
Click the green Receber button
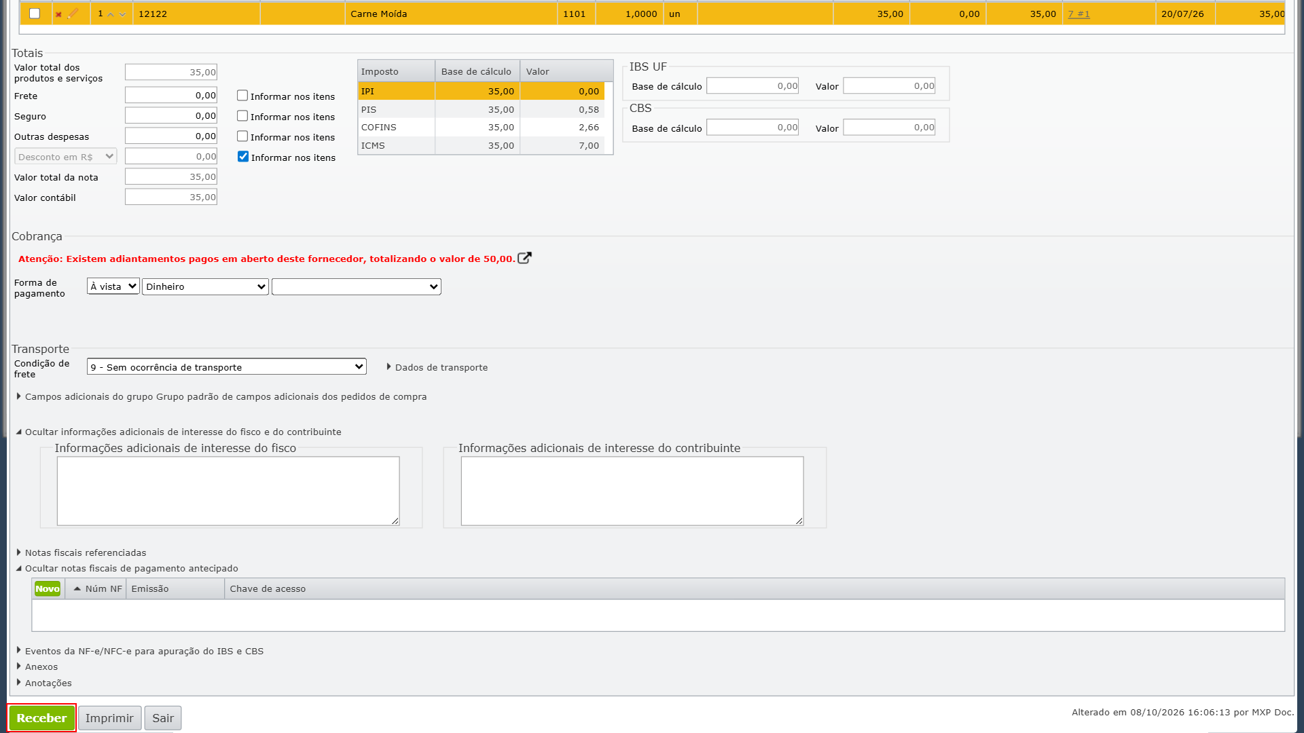(x=41, y=718)
